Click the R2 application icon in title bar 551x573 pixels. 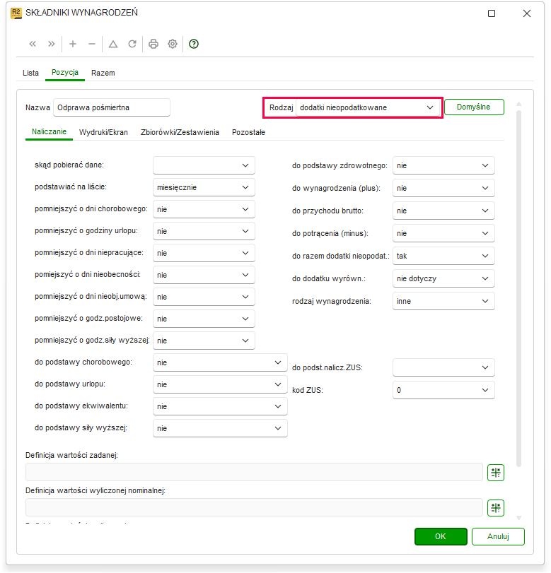click(x=16, y=13)
